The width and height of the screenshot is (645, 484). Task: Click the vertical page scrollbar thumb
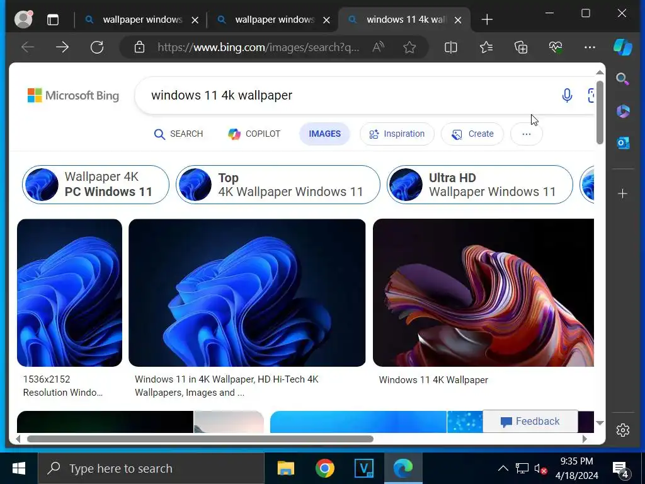(x=600, y=112)
